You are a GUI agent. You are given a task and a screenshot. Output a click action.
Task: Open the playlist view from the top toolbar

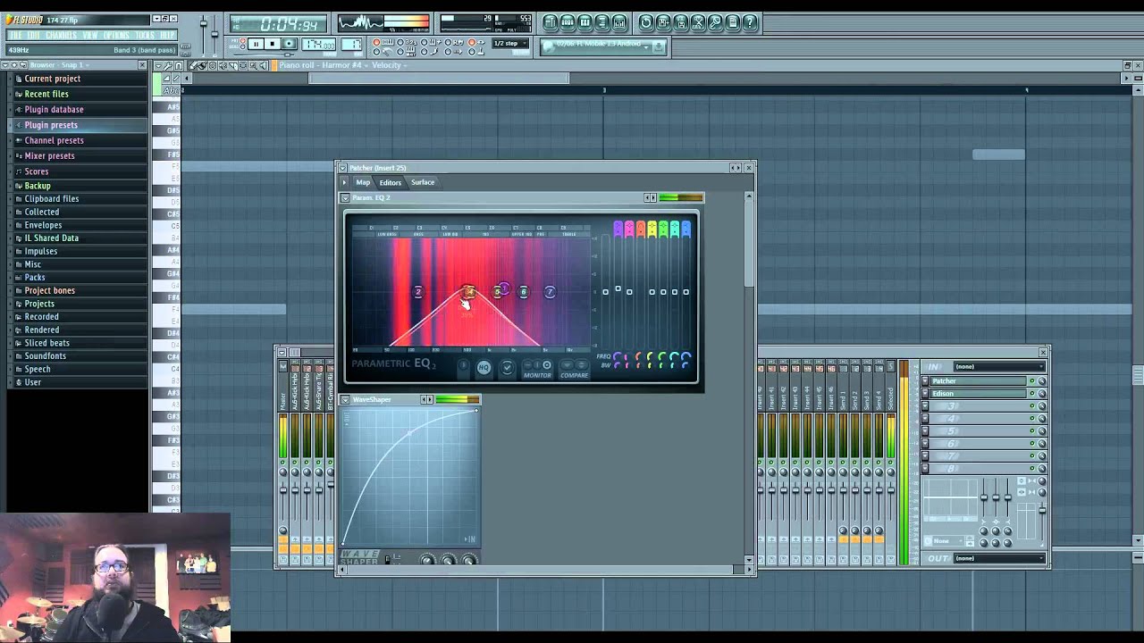pyautogui.click(x=551, y=22)
